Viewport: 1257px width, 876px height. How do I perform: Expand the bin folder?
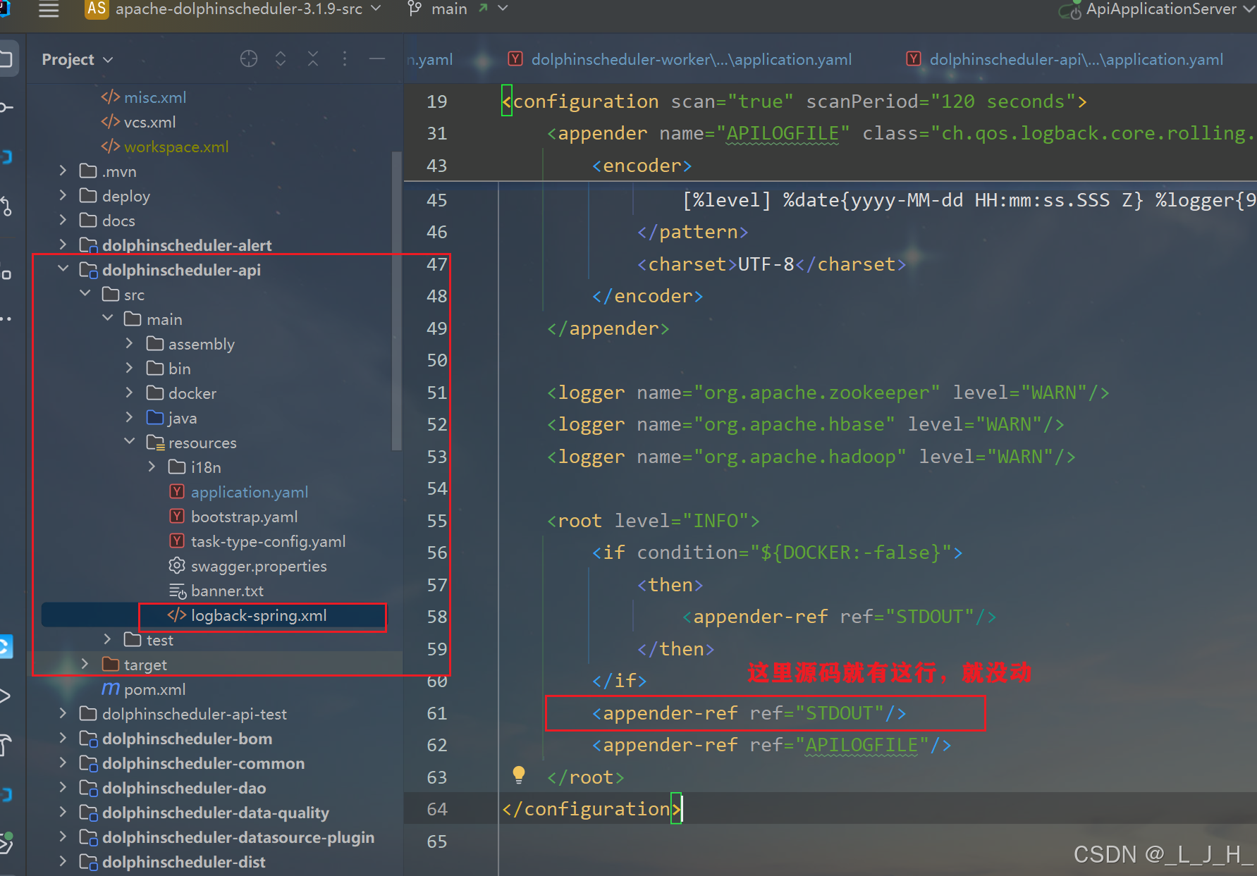tap(129, 368)
